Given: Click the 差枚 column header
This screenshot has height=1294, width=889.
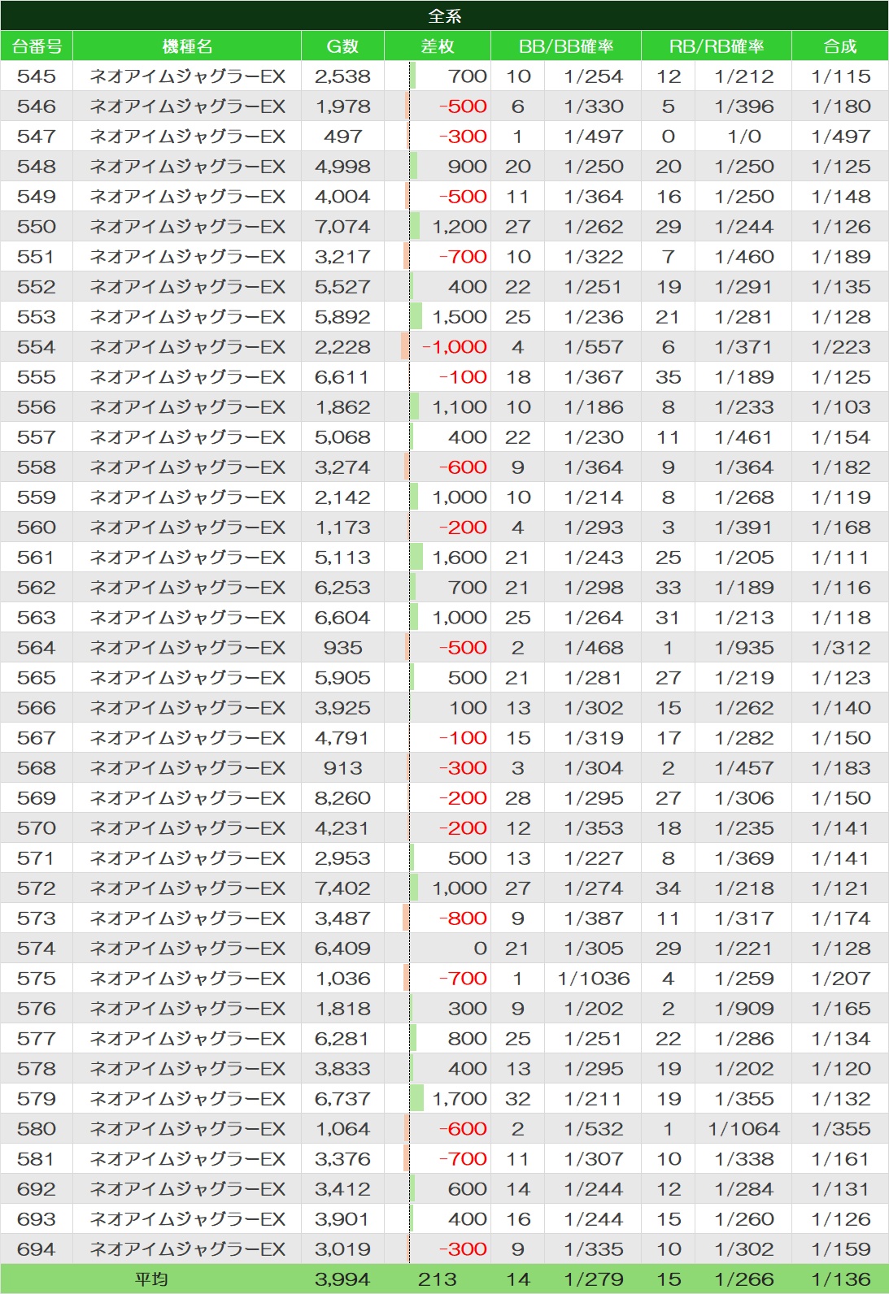Looking at the screenshot, I should 438,46.
